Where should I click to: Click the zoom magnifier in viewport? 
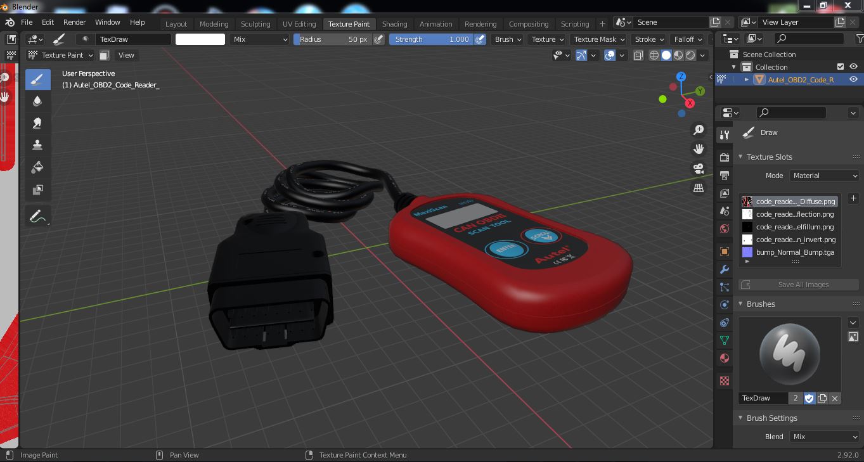click(699, 130)
